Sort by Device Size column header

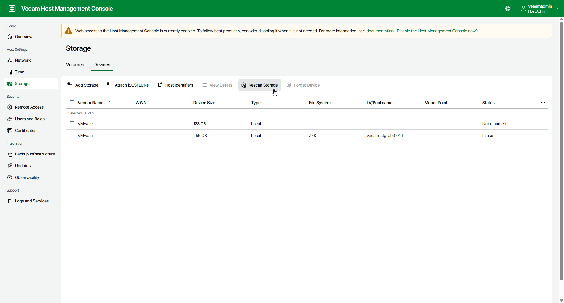pyautogui.click(x=204, y=103)
